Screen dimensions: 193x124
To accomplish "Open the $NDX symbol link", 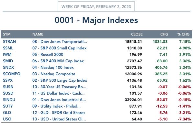I will point(8,67).
